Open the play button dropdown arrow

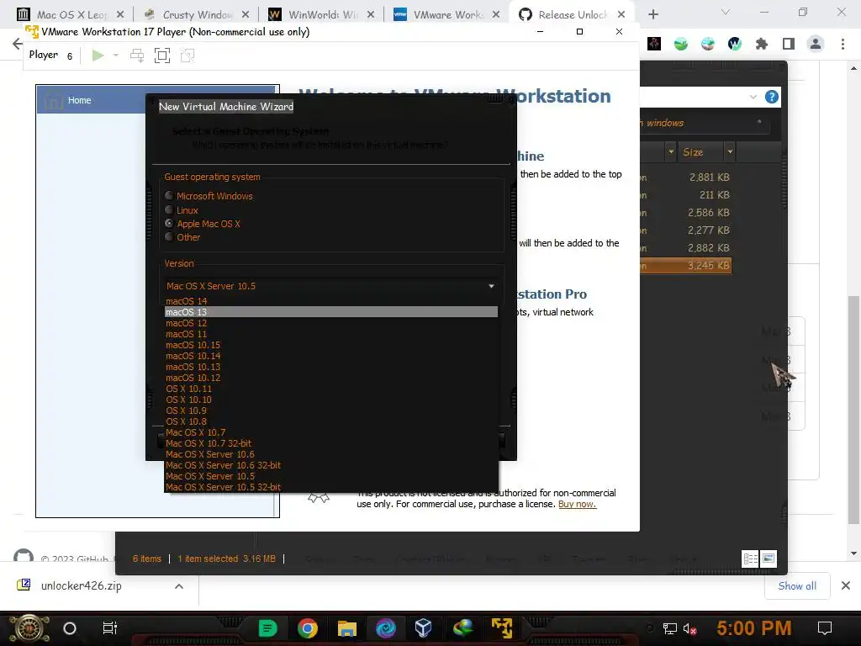point(116,55)
